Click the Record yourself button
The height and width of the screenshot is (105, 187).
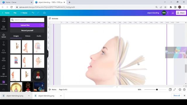pos(27,30)
